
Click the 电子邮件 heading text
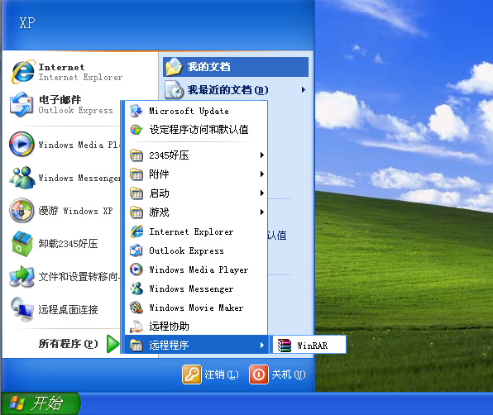coord(60,100)
